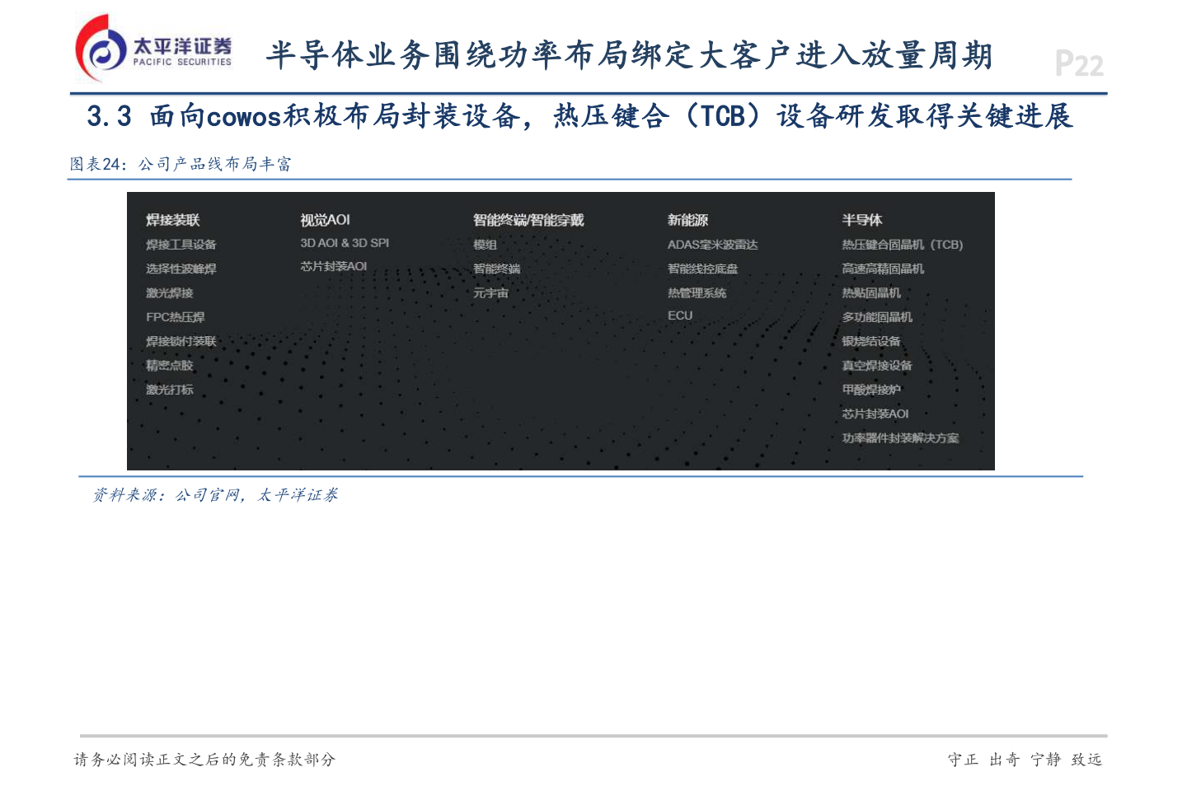Viewport: 1187px width, 795px height.
Task: Toggle the 热管理系统 entry
Action: (x=696, y=292)
